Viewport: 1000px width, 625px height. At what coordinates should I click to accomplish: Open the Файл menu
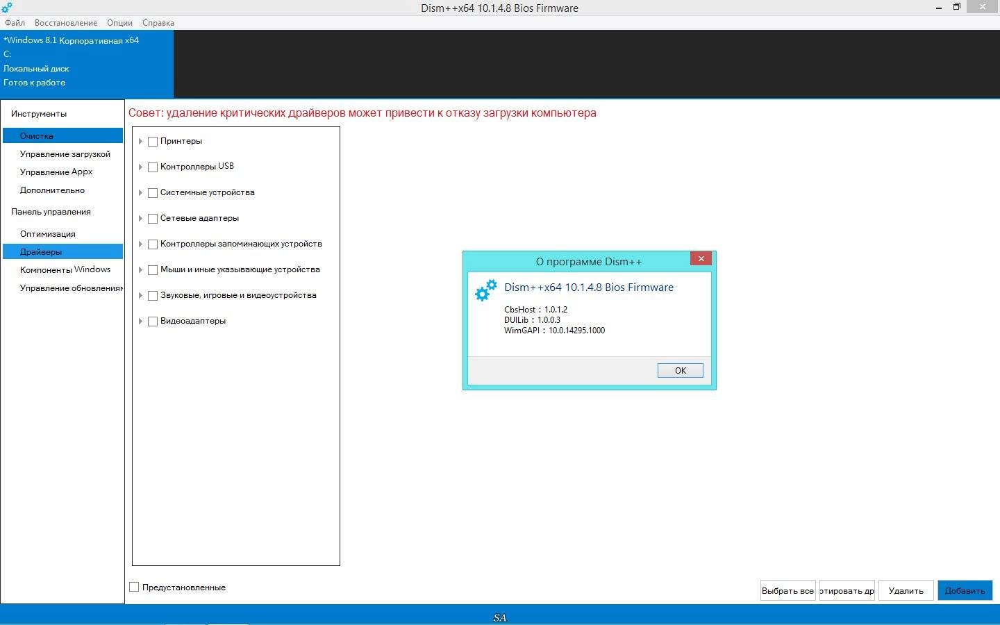coord(15,23)
